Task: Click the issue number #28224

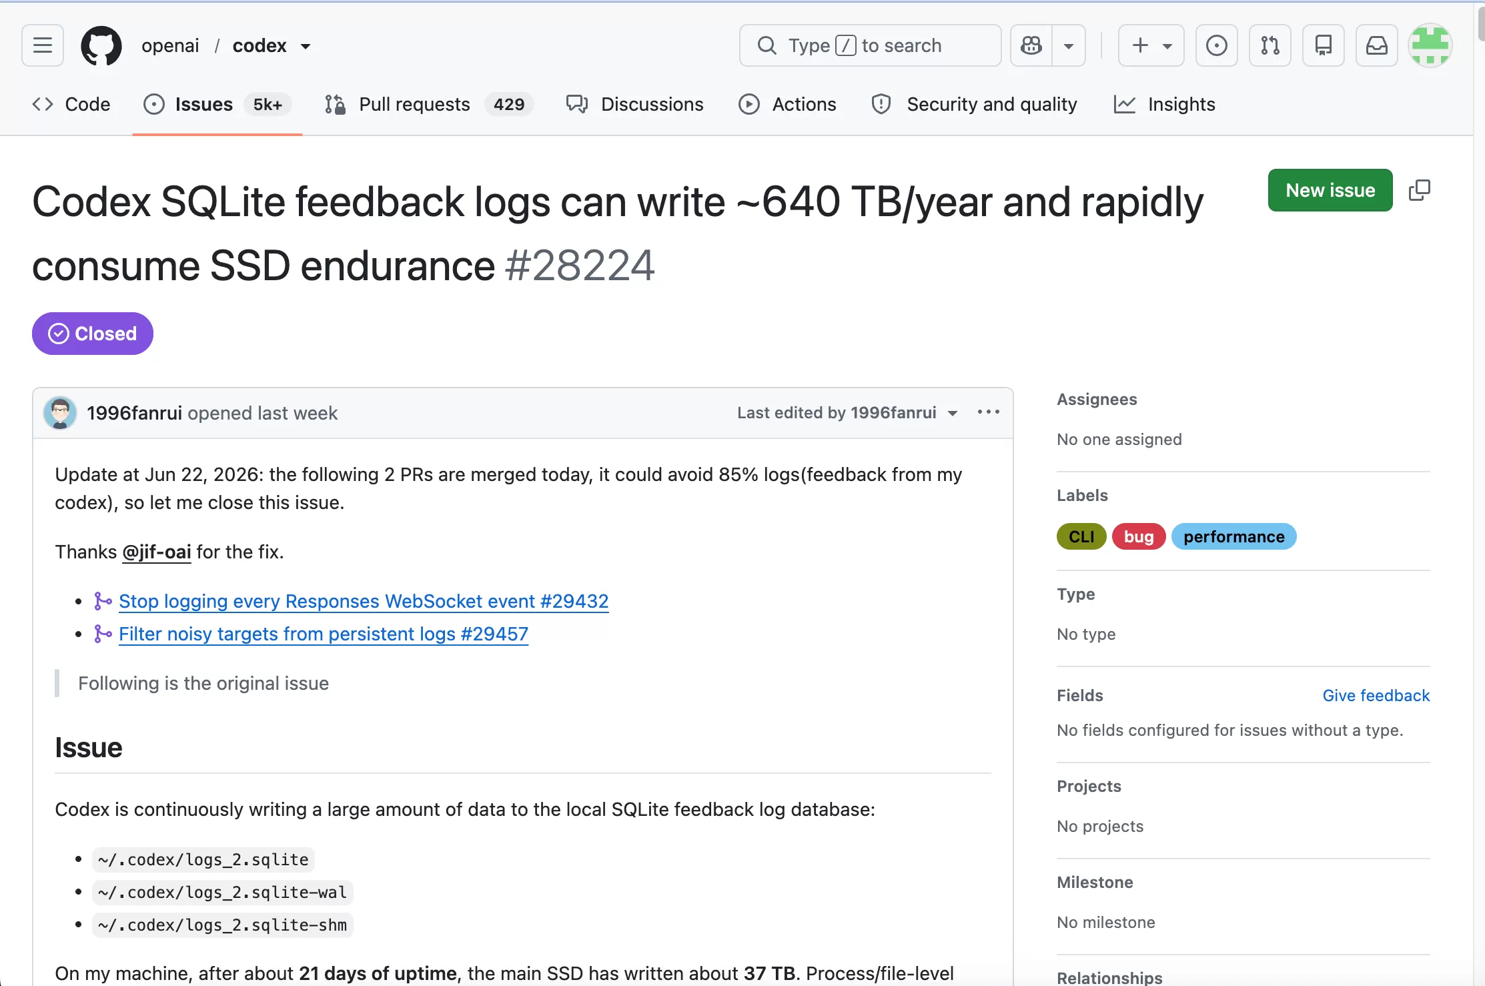Action: [580, 266]
